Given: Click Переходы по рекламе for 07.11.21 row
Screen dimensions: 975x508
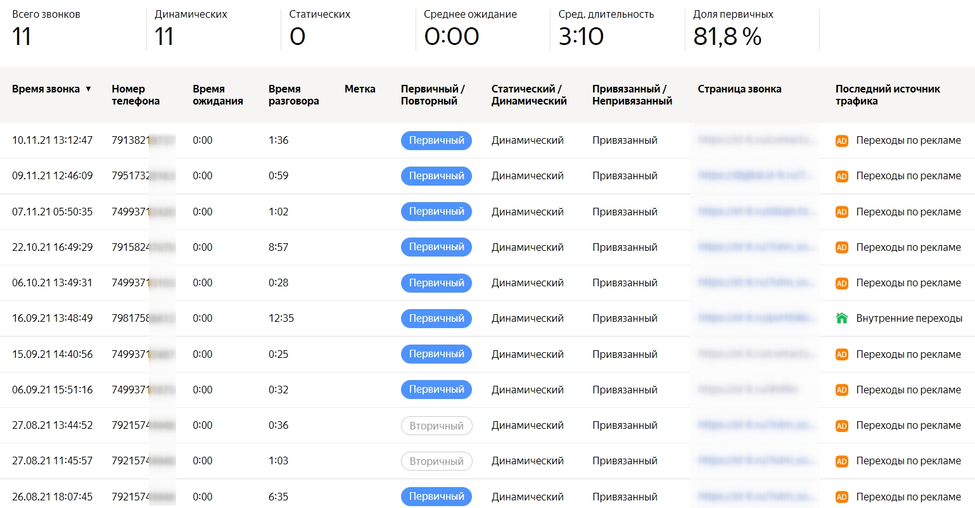Looking at the screenshot, I should pos(908,212).
